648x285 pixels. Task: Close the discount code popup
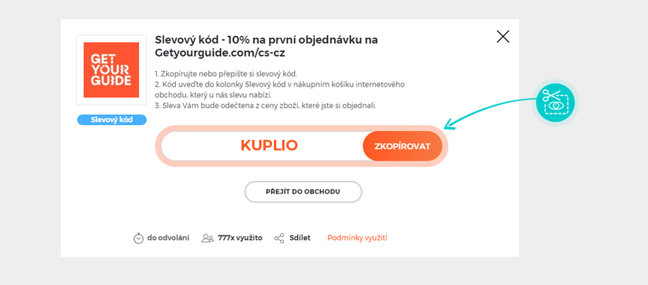click(502, 37)
